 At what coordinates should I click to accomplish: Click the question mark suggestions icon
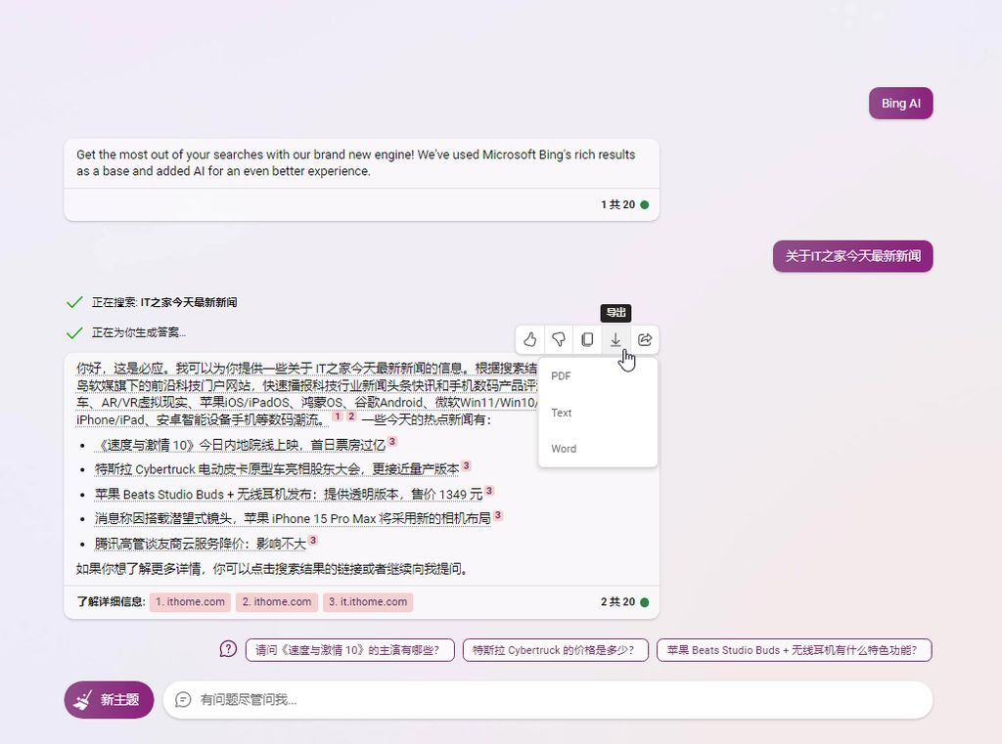point(228,648)
